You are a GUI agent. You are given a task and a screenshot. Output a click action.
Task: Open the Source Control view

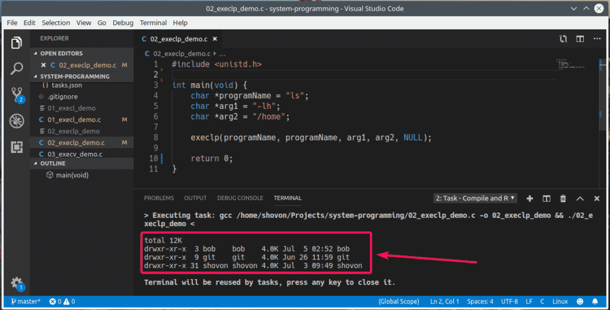click(x=16, y=95)
